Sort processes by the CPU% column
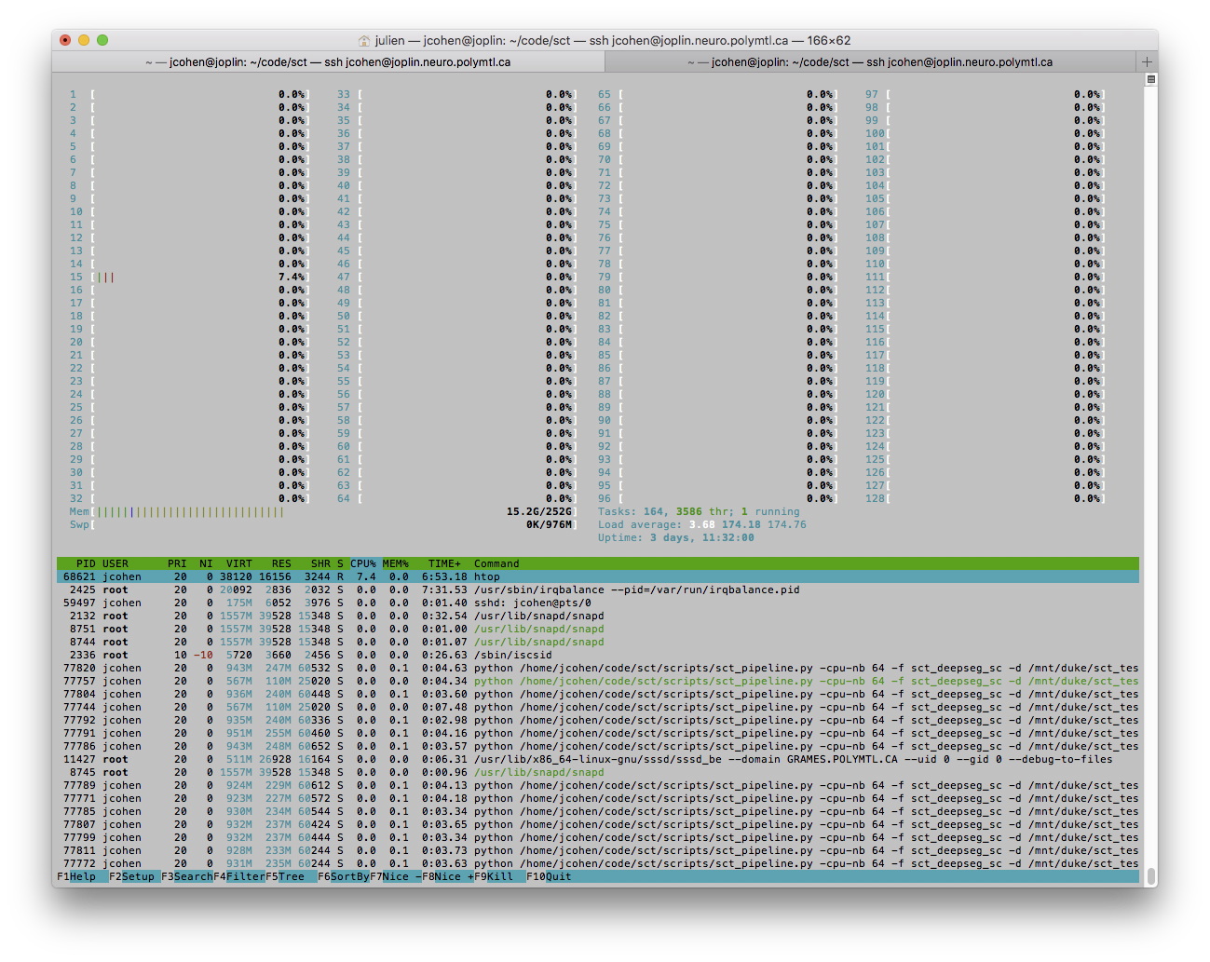1210x962 pixels. (x=363, y=563)
